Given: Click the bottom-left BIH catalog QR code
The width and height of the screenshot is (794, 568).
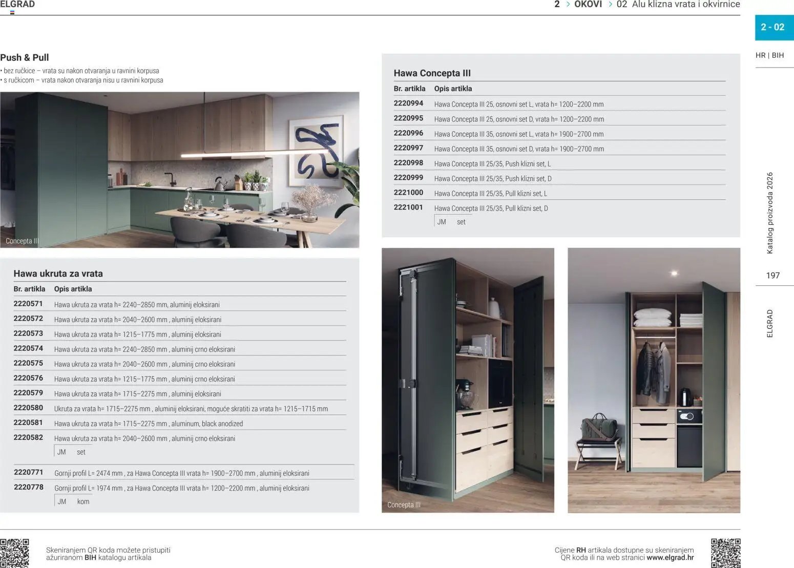Looking at the screenshot, I should [14, 553].
